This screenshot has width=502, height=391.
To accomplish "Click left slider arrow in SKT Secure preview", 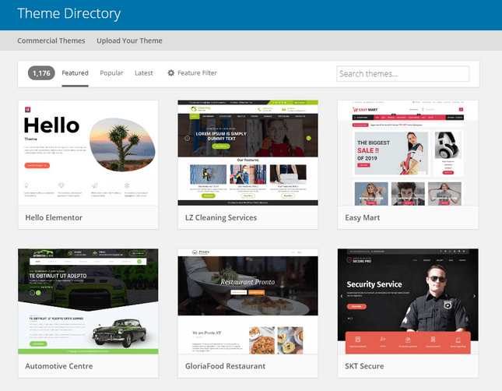I will pyautogui.click(x=341, y=297).
